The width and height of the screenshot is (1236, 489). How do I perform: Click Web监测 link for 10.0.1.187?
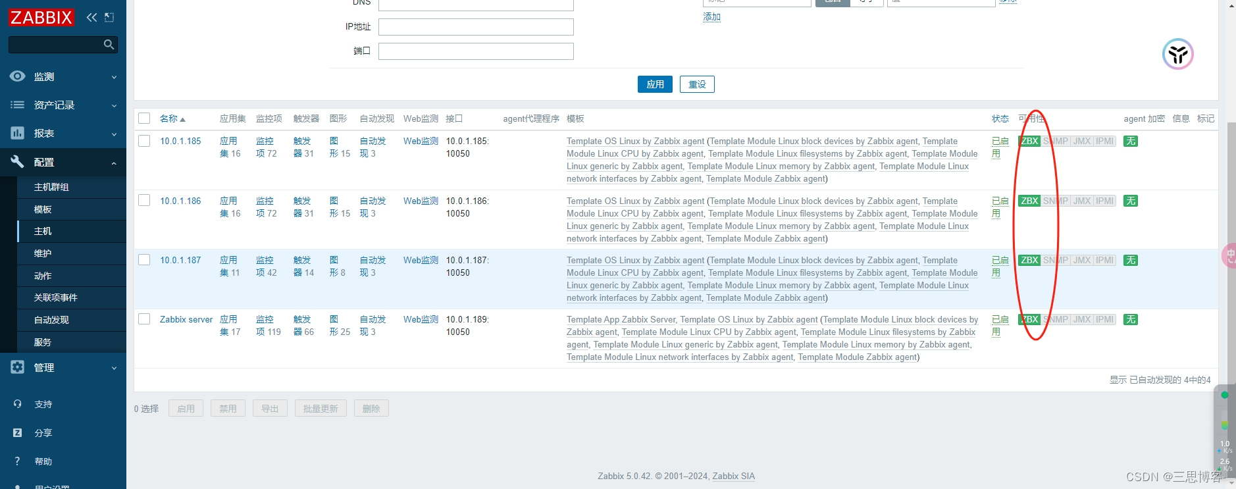421,260
